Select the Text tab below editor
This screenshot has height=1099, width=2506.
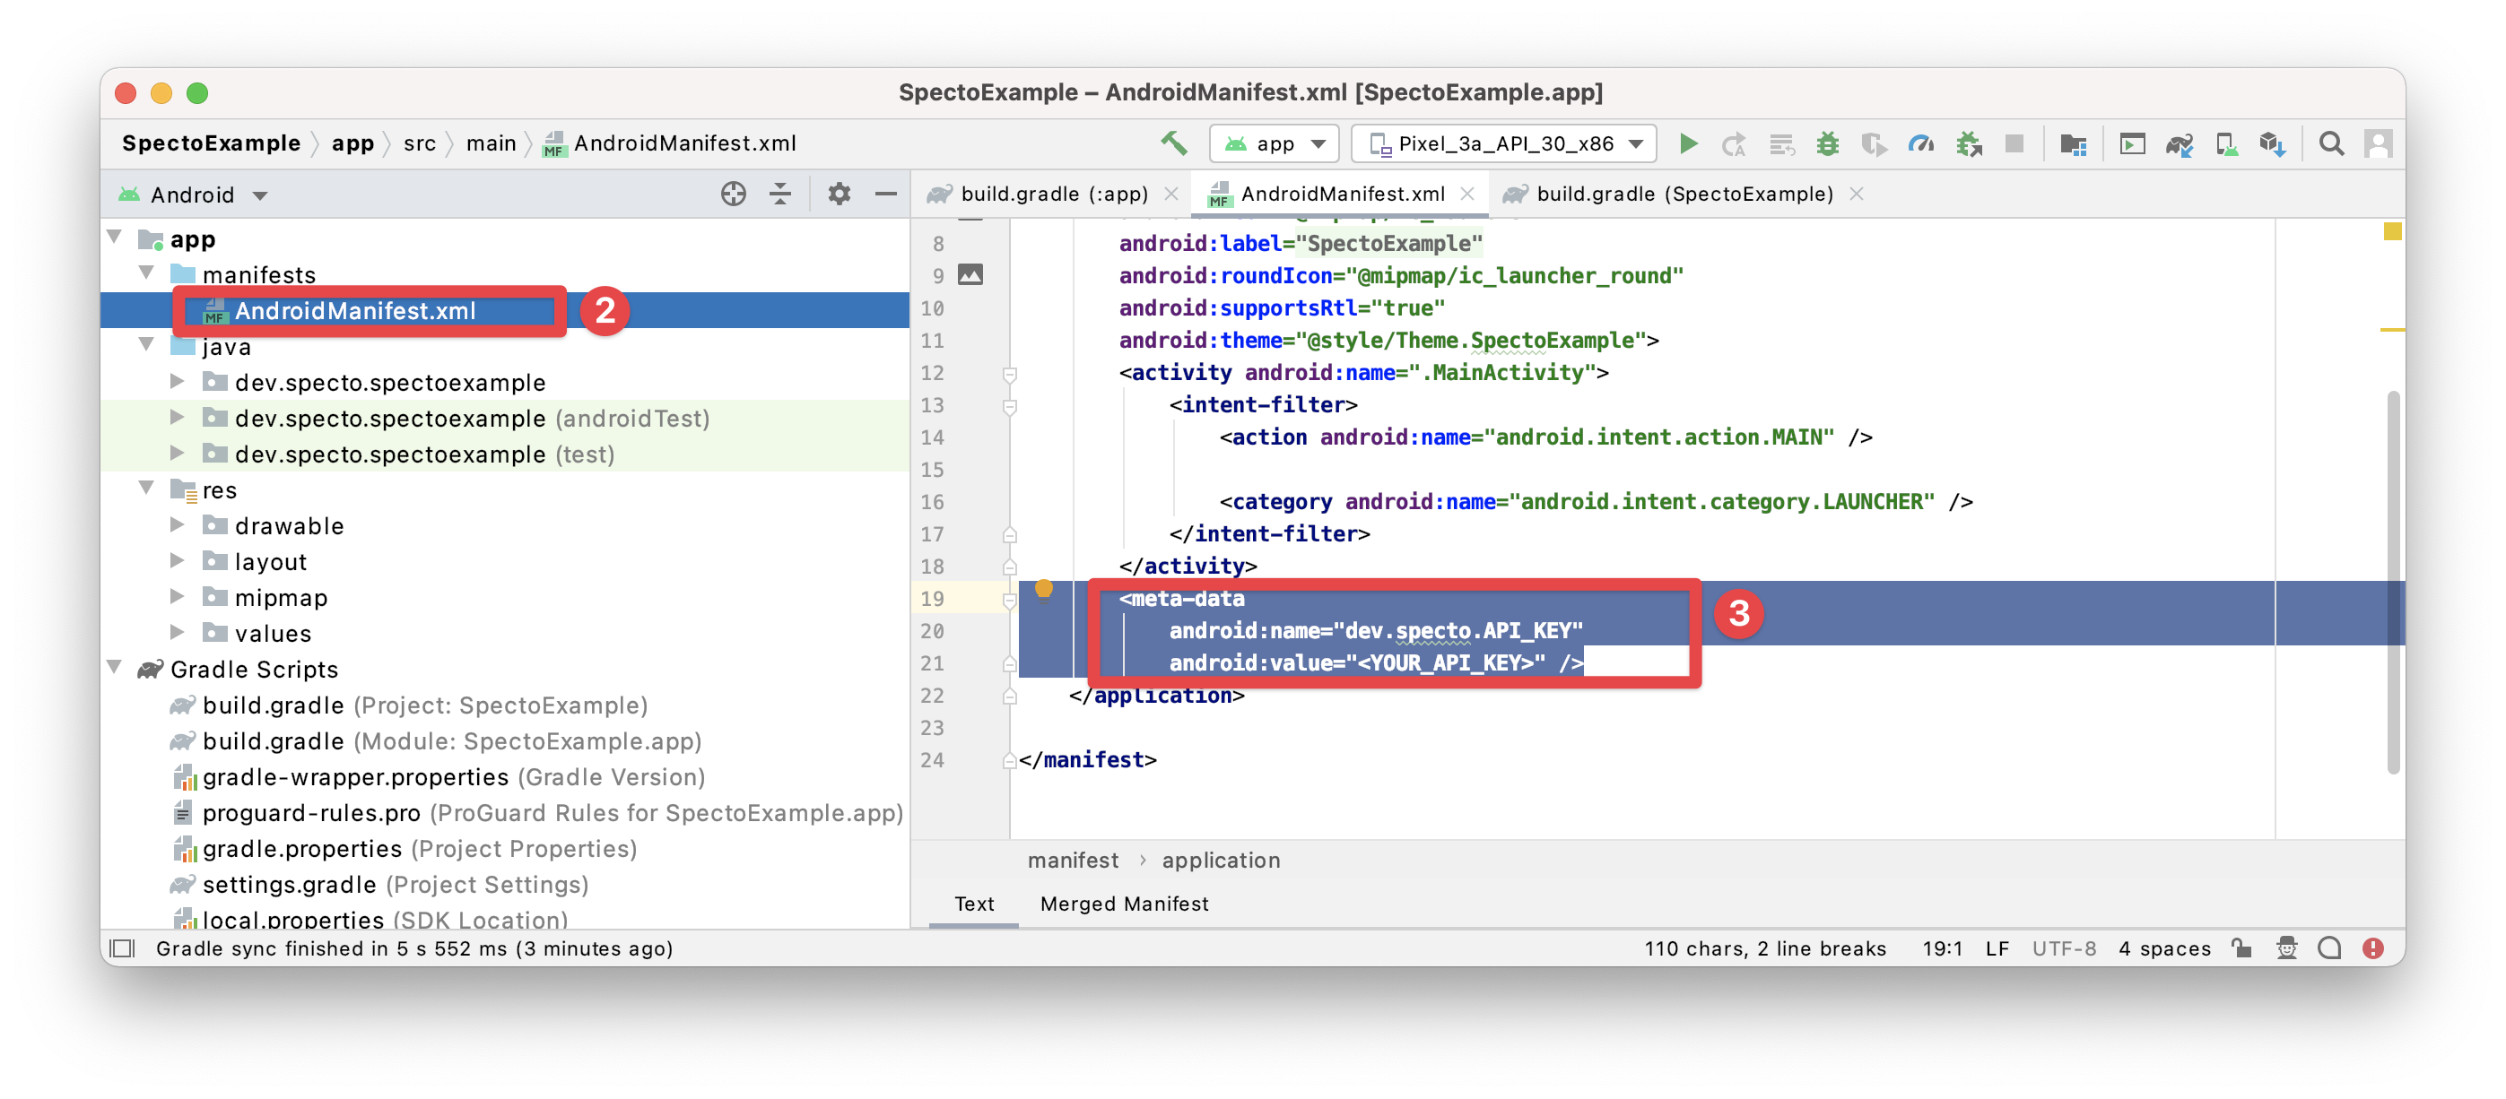coord(974,904)
